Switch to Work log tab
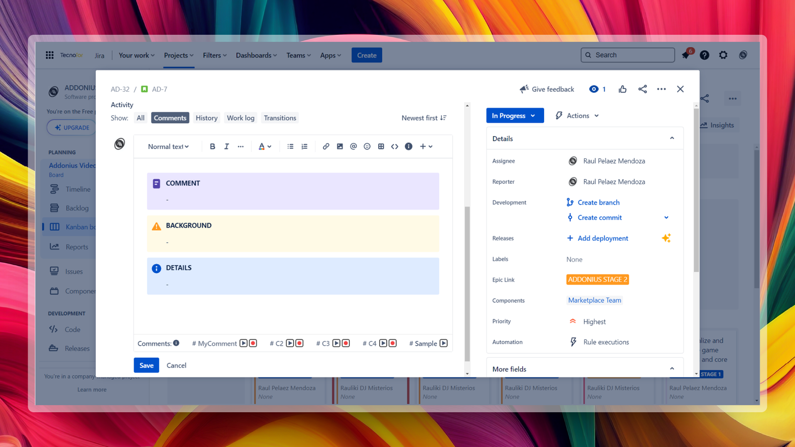The width and height of the screenshot is (795, 447). coord(240,118)
